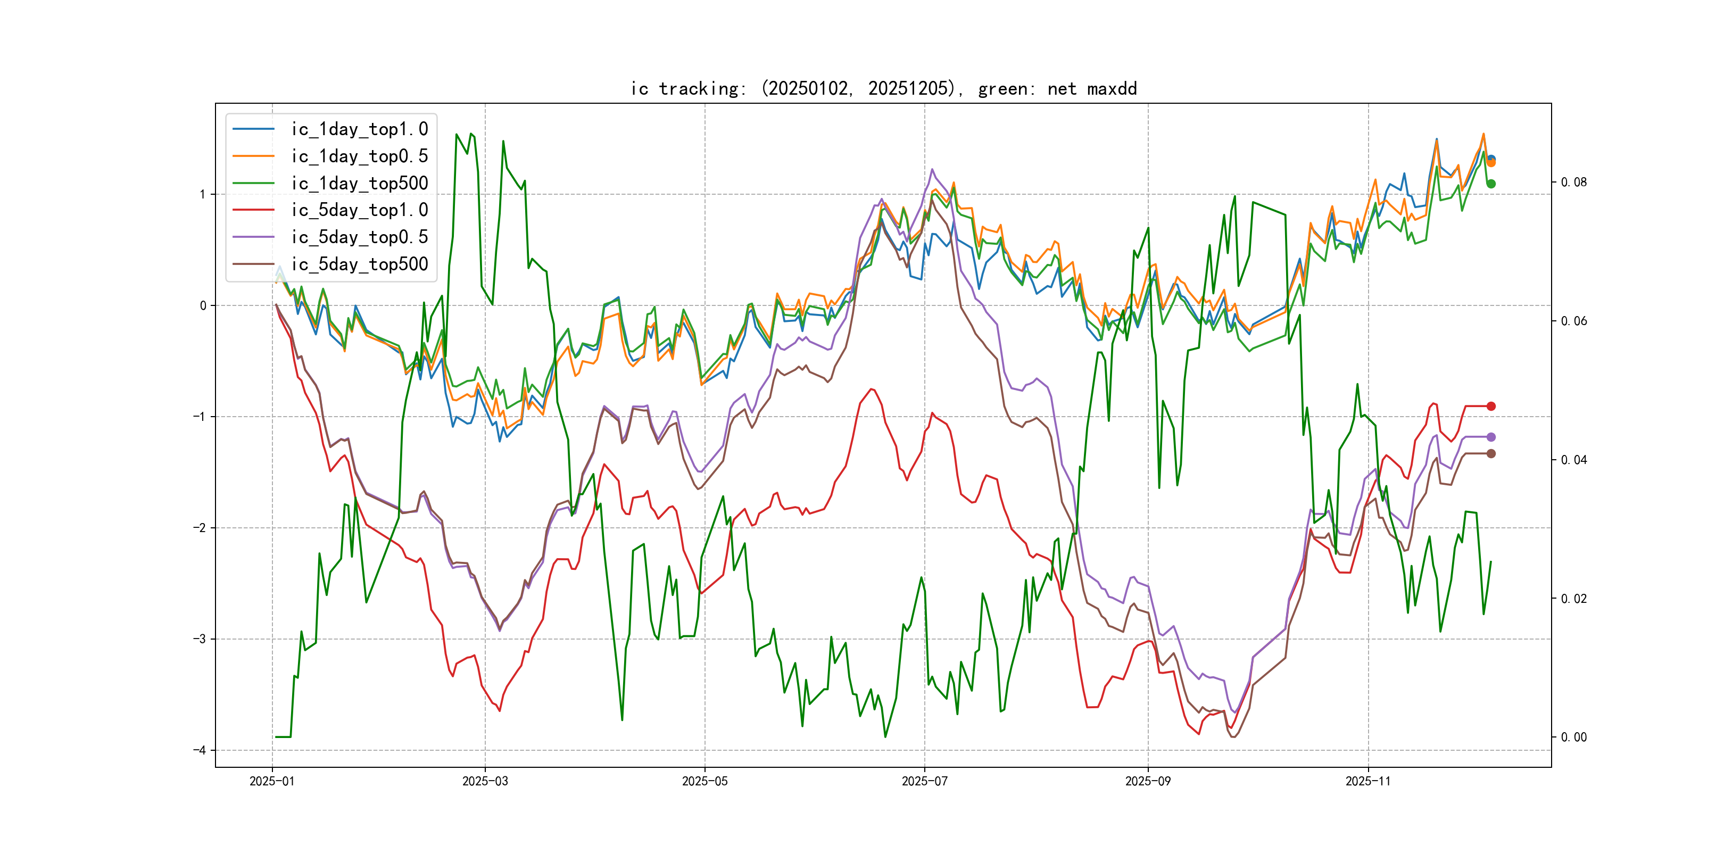The image size is (1724, 862).
Task: Click the red end-point marker dot
Action: pos(1491,406)
